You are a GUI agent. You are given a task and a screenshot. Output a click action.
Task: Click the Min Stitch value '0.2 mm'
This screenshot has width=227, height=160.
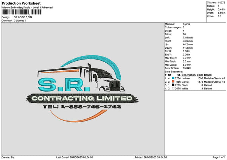tap(187, 62)
